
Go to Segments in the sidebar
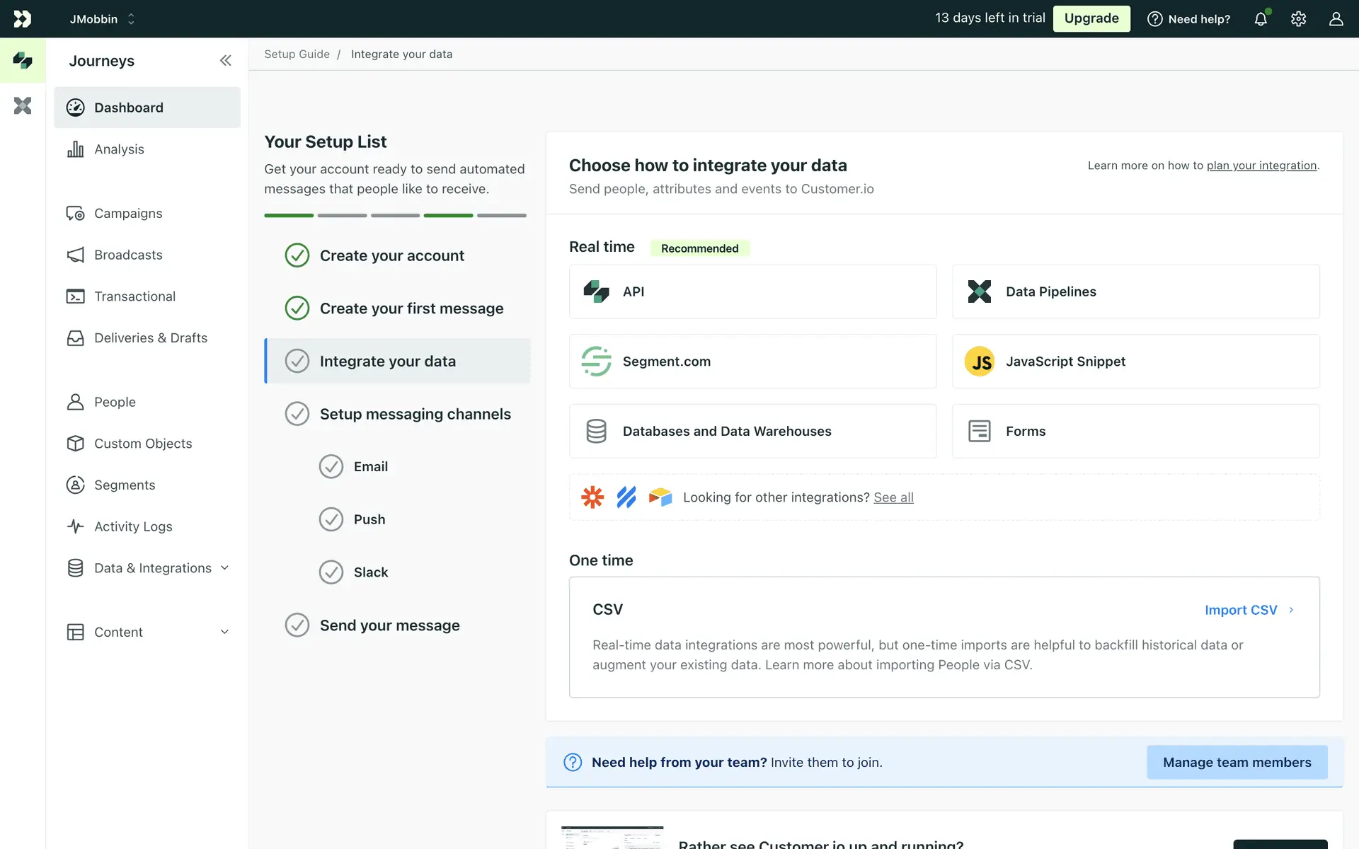125,485
